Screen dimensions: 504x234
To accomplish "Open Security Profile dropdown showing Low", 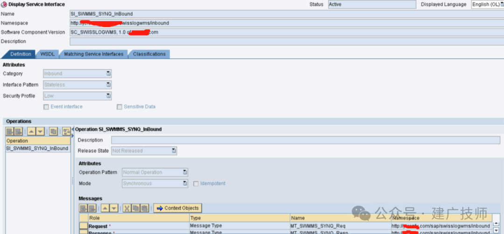I will [77, 96].
